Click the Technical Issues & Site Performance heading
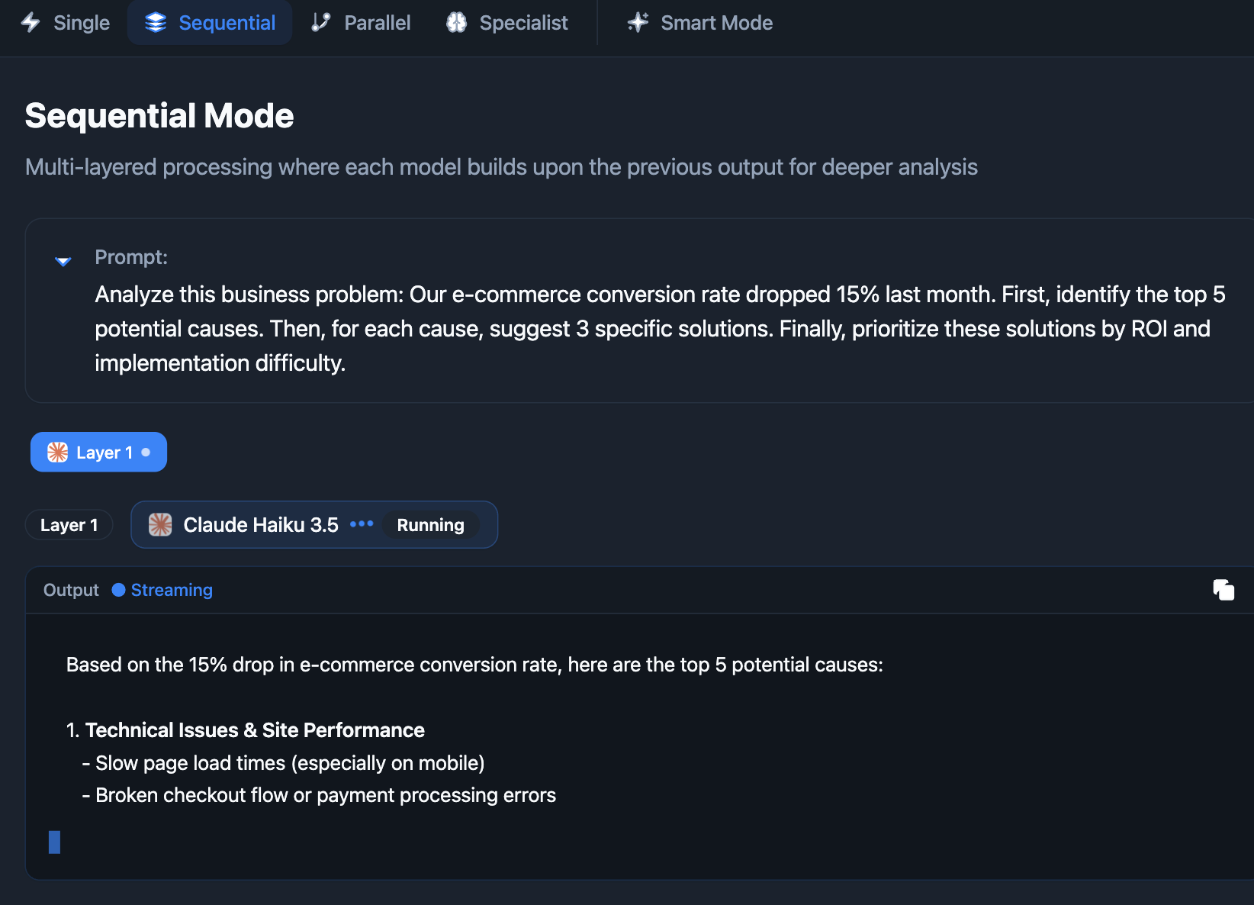 click(x=255, y=730)
